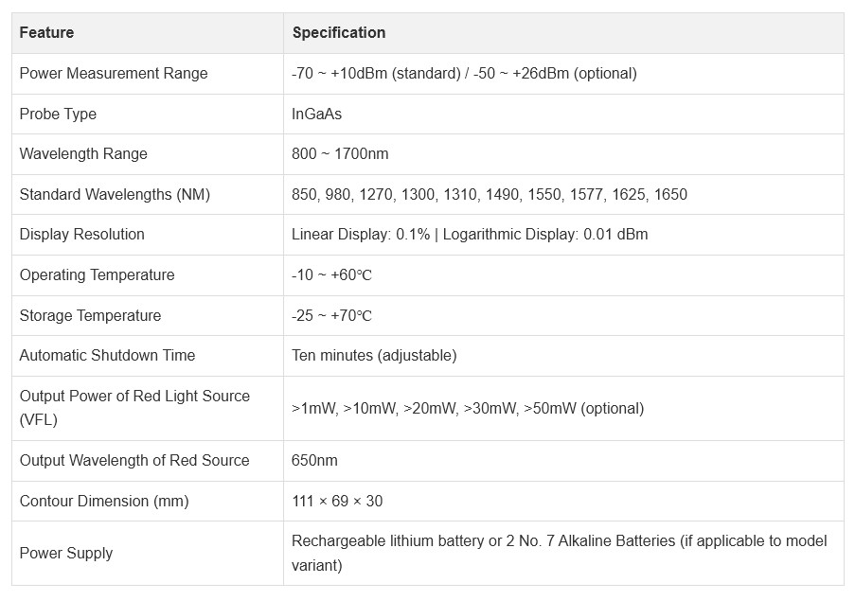Select the Probe Type row label
This screenshot has width=855, height=601.
[58, 114]
